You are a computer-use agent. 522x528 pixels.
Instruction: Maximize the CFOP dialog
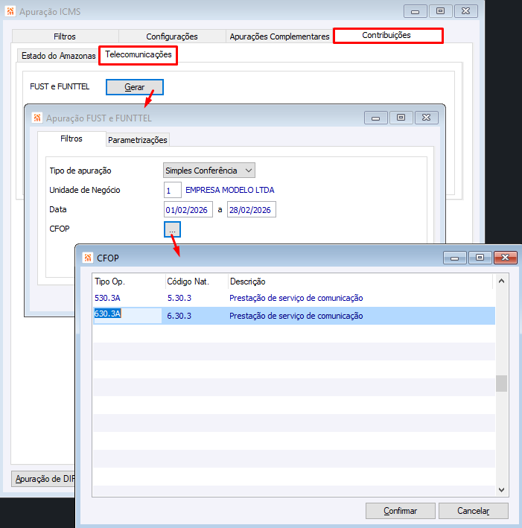click(x=480, y=258)
